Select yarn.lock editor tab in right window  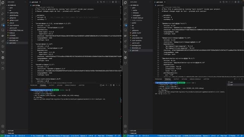159,2
